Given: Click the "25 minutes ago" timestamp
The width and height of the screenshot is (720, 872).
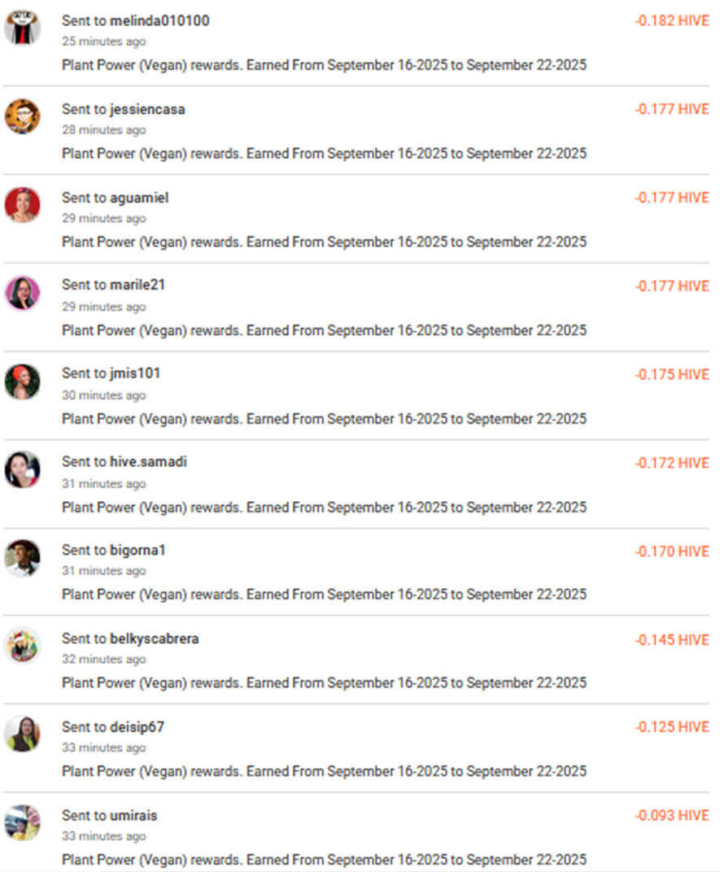Looking at the screenshot, I should click(x=104, y=41).
